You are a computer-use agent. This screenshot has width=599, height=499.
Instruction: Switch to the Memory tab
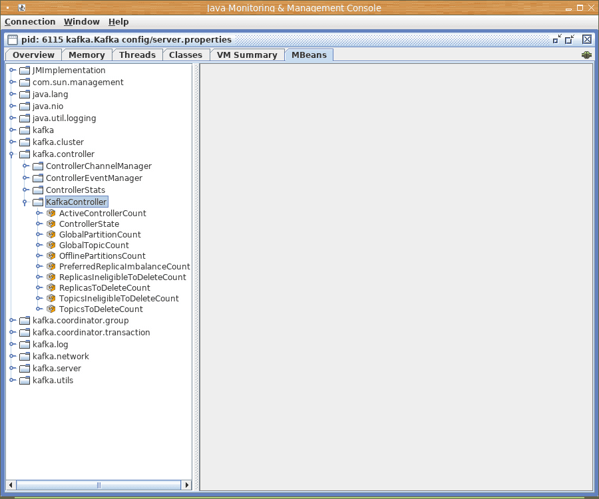click(87, 55)
